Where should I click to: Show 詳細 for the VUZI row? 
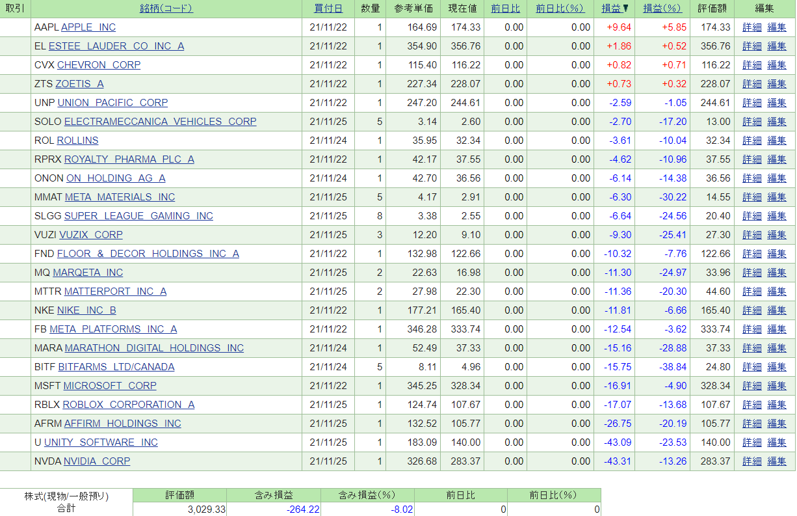click(x=752, y=235)
